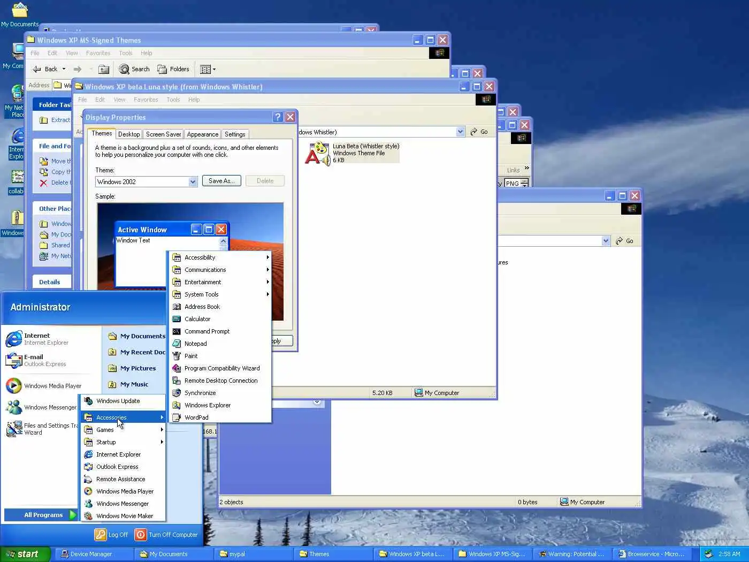Open Help menu in MS-Signed Themes window

point(146,53)
